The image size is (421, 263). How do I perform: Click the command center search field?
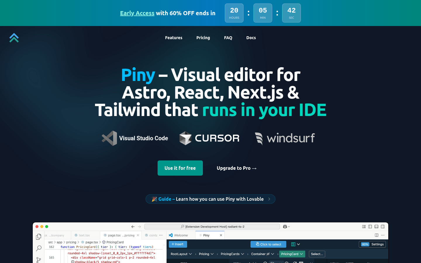tap(212, 226)
